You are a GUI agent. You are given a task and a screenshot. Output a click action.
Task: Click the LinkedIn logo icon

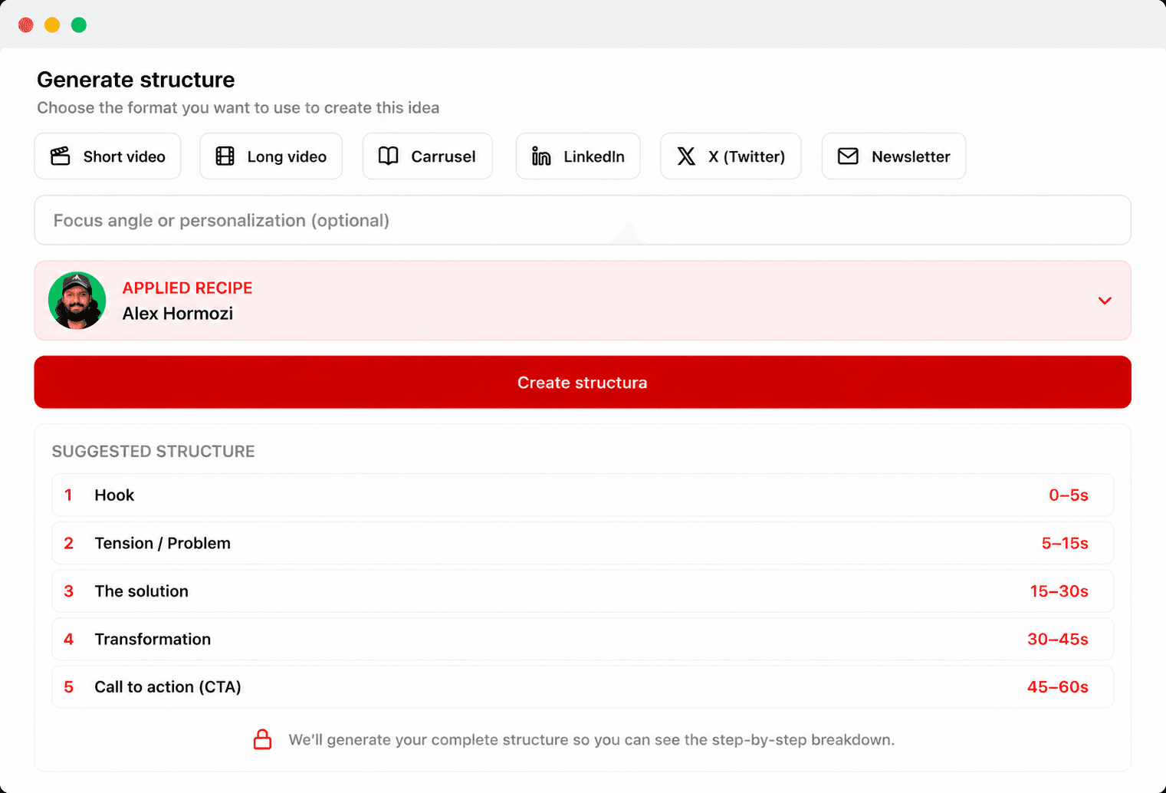pyautogui.click(x=541, y=156)
